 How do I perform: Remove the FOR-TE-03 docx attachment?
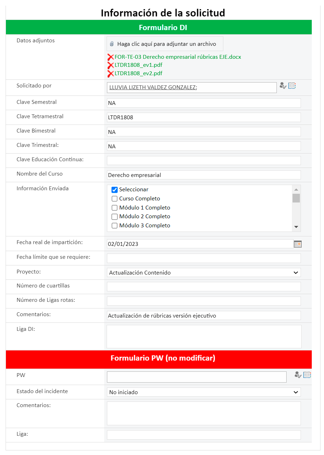click(110, 57)
